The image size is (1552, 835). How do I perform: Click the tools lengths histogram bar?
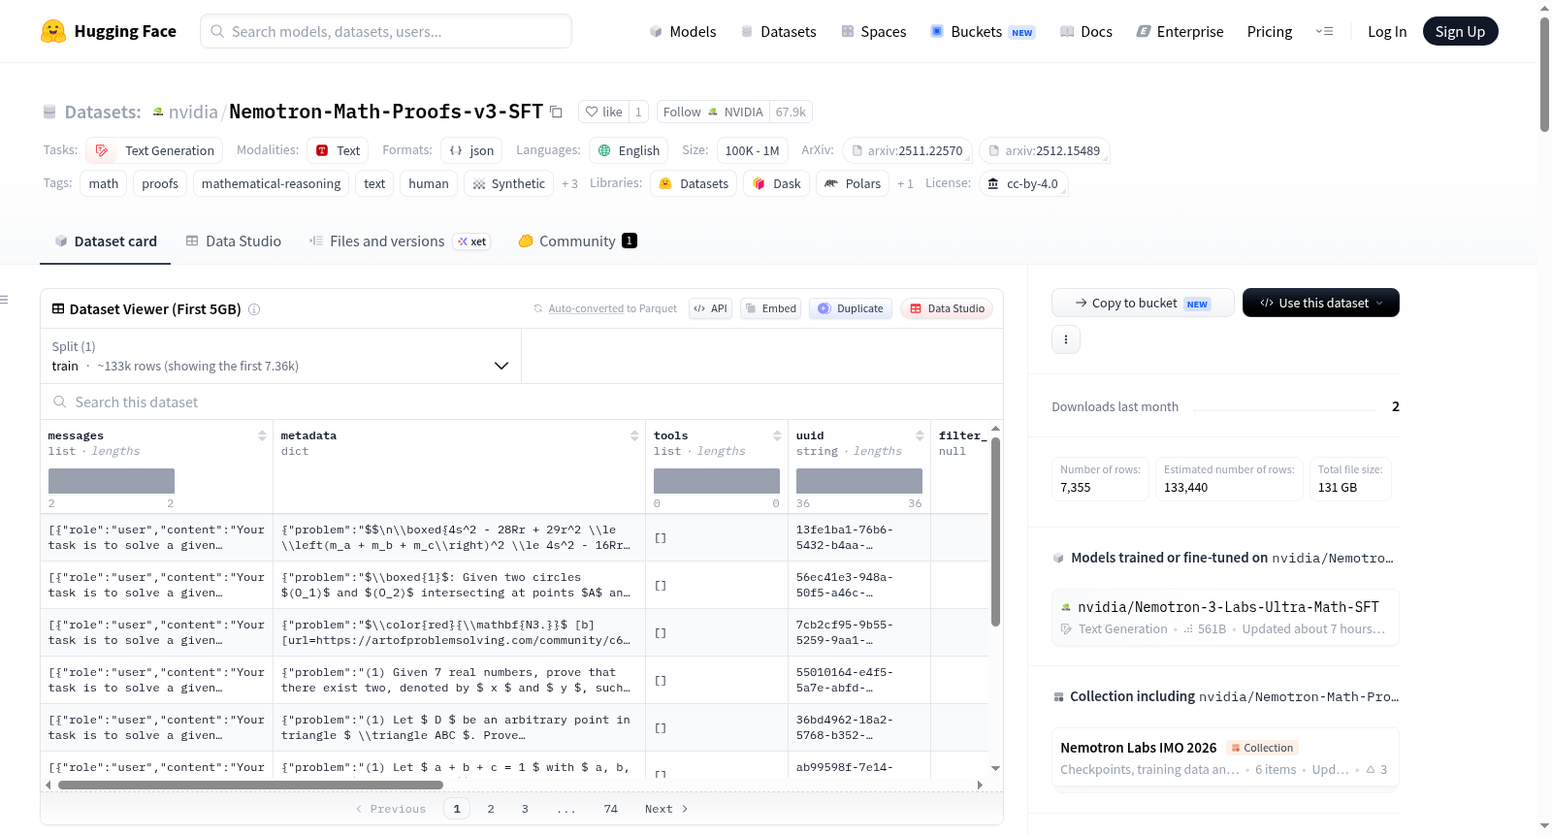(x=717, y=481)
